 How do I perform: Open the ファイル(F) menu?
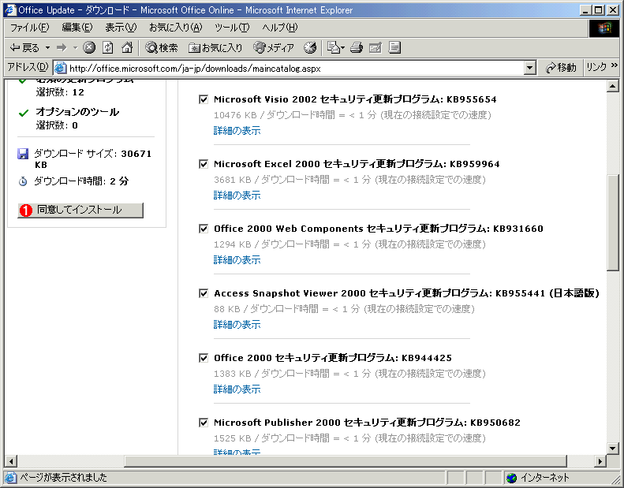(29, 28)
